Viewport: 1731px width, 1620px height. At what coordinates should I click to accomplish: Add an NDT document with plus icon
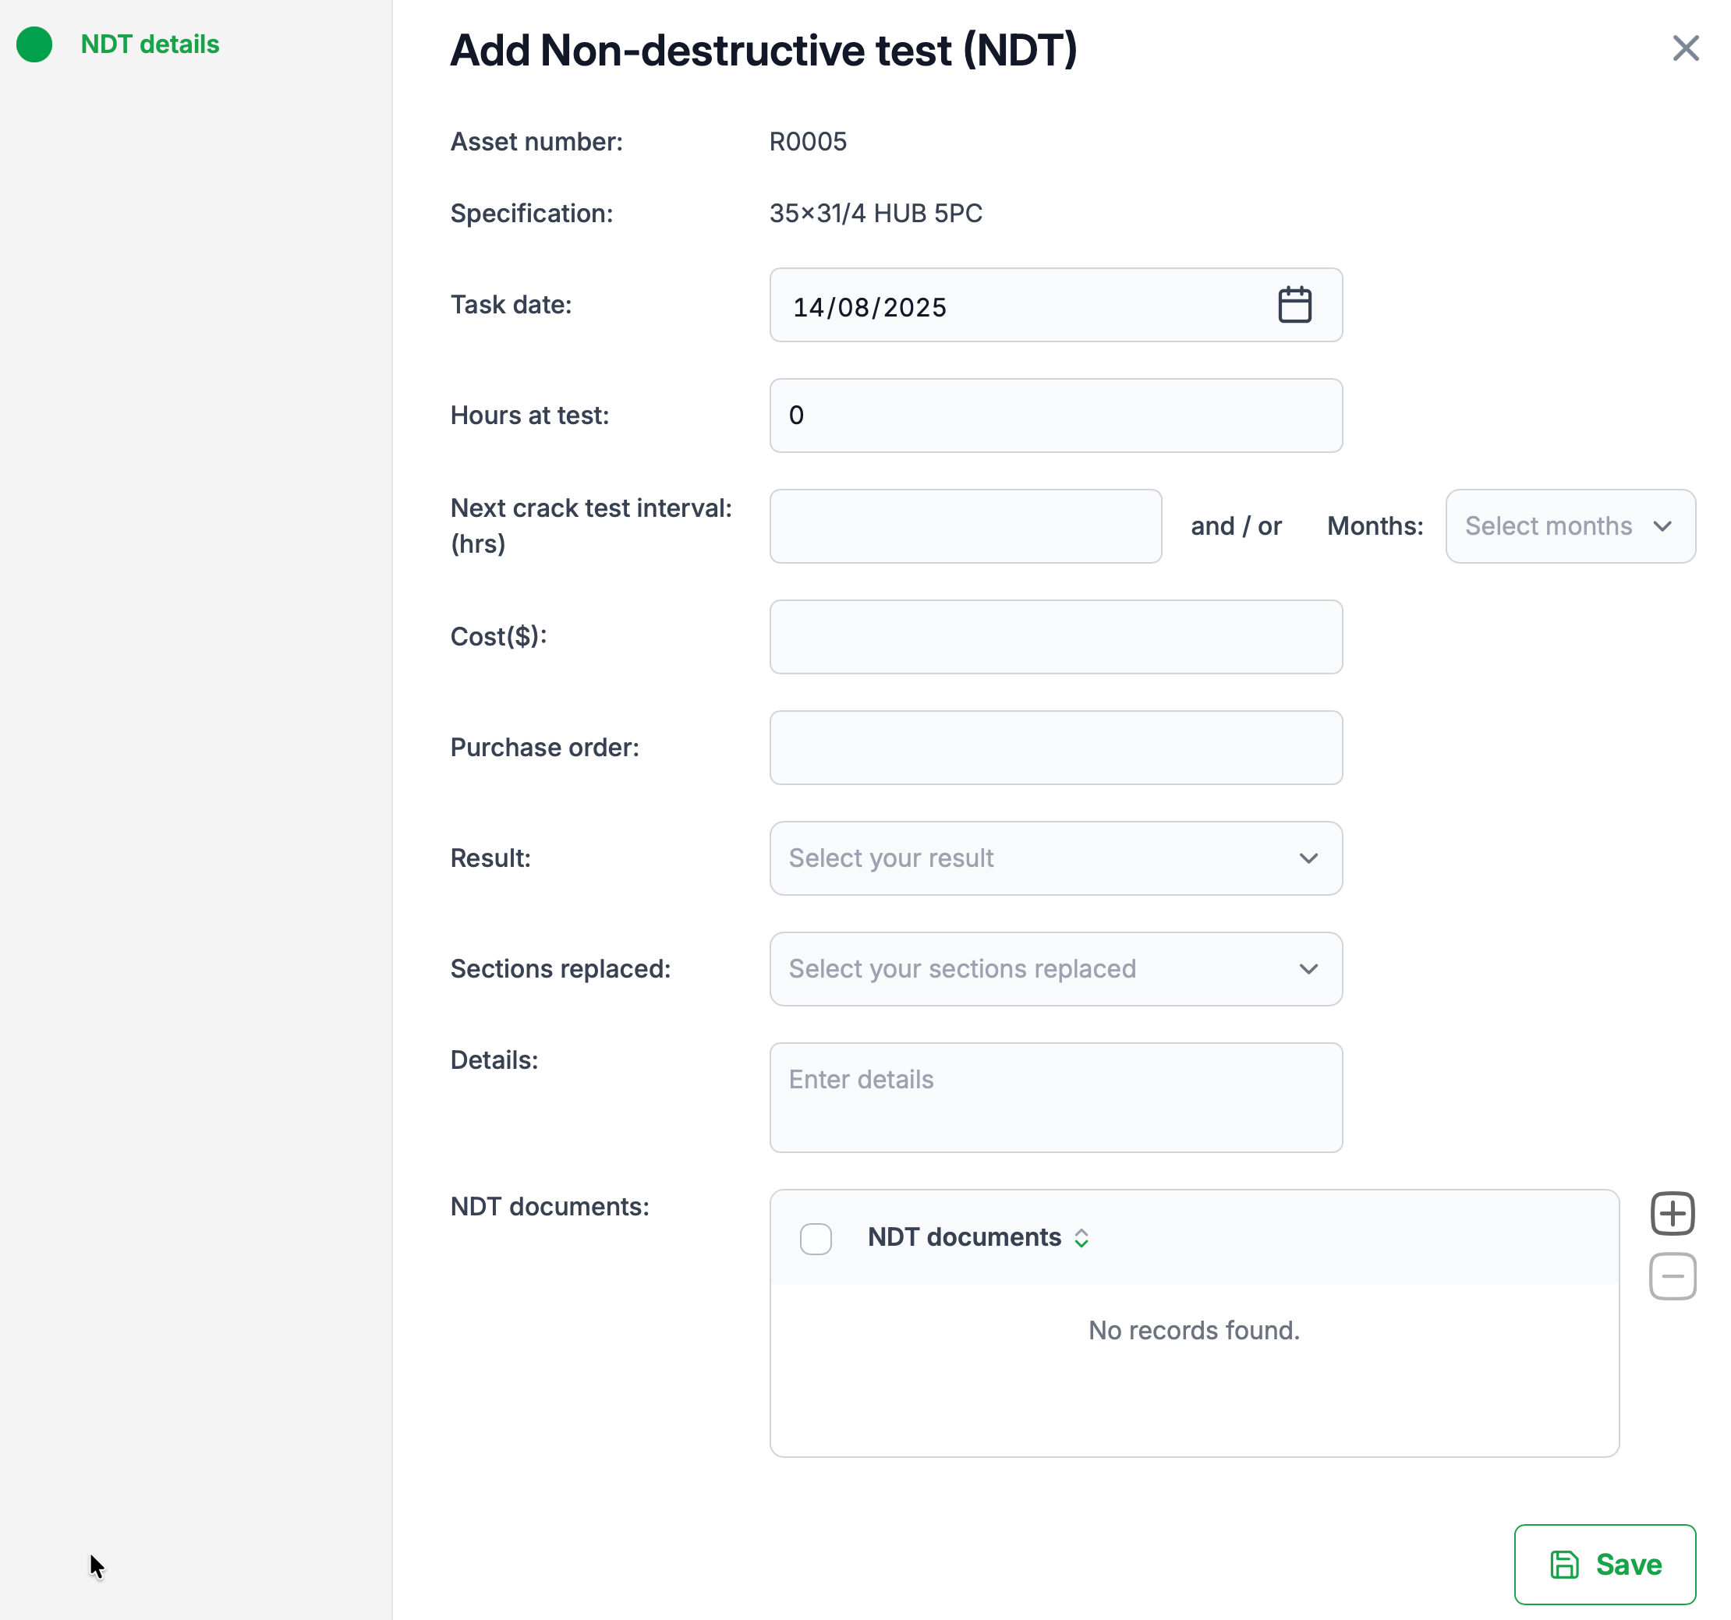[x=1672, y=1214]
